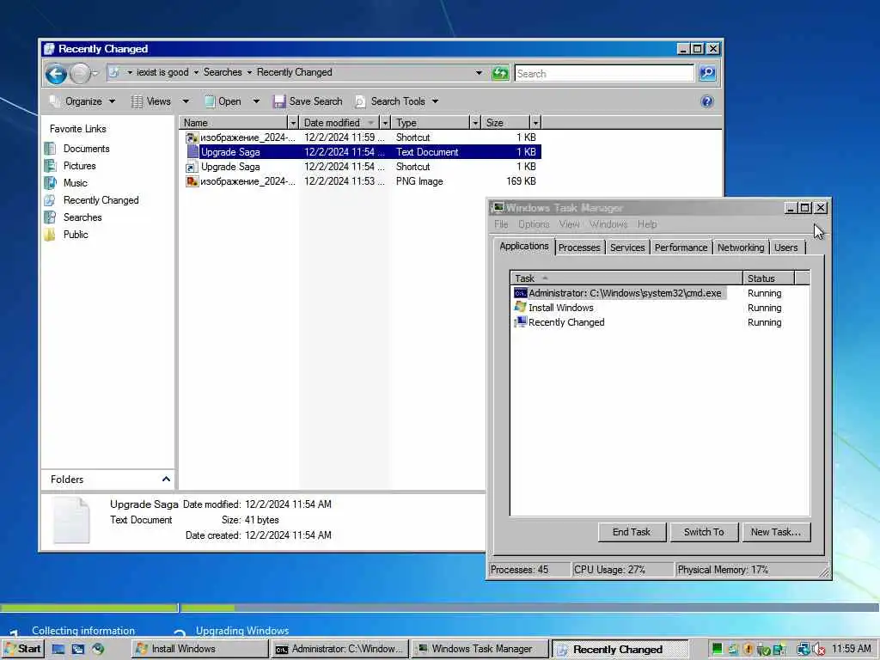Image resolution: width=880 pixels, height=660 pixels.
Task: Select the PNG Image file icon
Action: tap(192, 181)
